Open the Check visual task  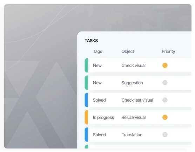(x=133, y=65)
